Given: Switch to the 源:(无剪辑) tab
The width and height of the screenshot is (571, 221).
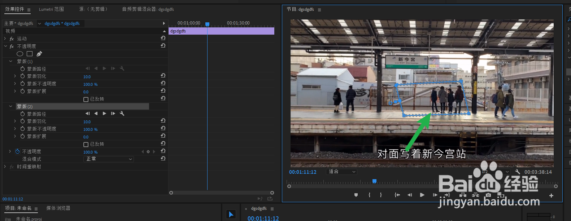Looking at the screenshot, I should pyautogui.click(x=93, y=9).
